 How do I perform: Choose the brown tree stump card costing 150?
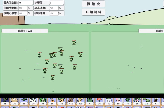pyautogui.click(x=71, y=102)
